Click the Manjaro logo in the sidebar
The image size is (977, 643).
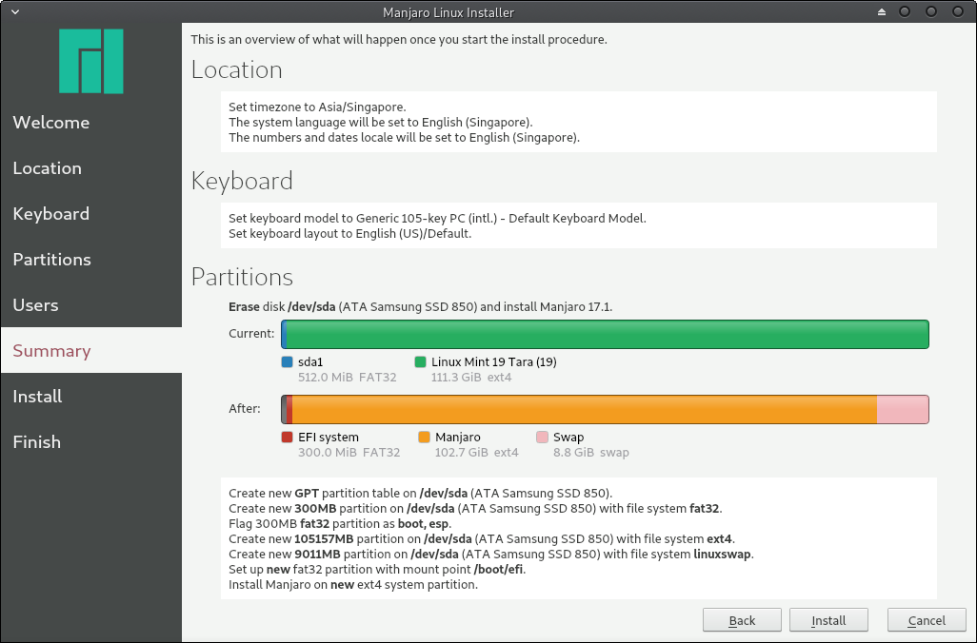[x=91, y=61]
